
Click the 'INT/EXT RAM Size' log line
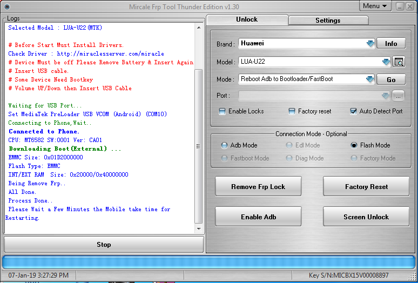[x=68, y=174]
